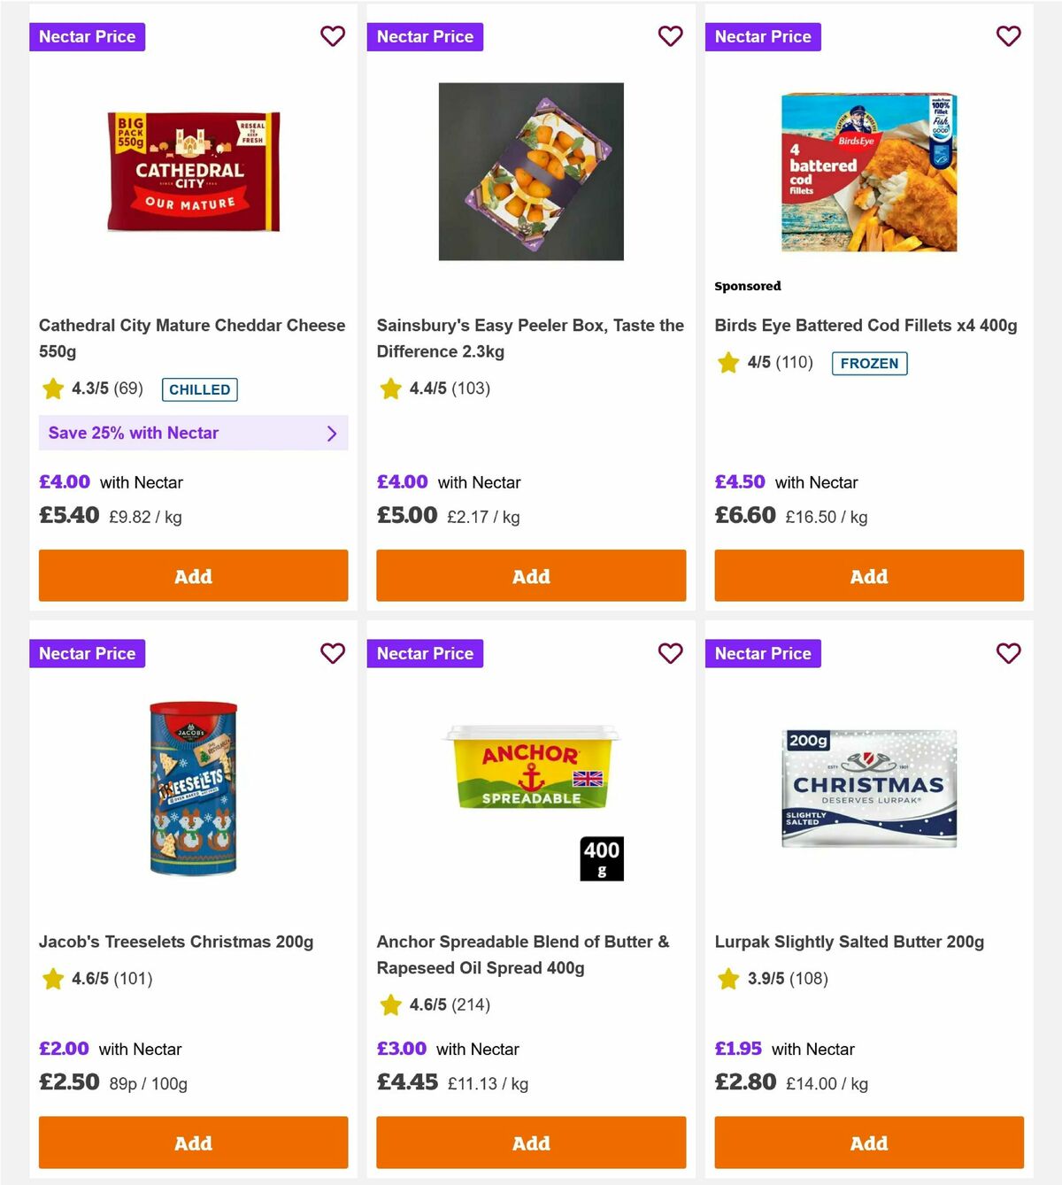This screenshot has height=1185, width=1062.
Task: Favourite Jacob's Treeselets Christmas tin
Action: 333,653
